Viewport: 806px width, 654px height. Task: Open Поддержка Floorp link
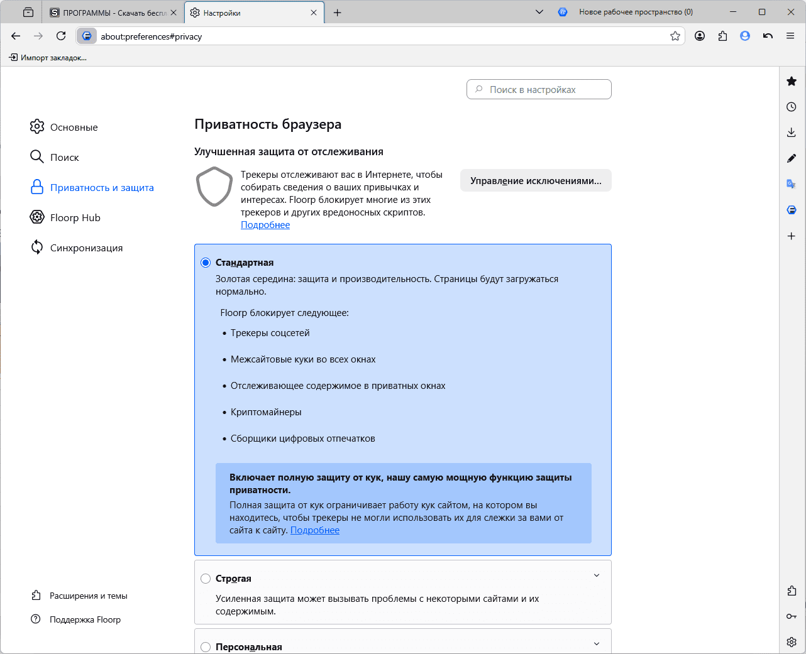coord(75,619)
